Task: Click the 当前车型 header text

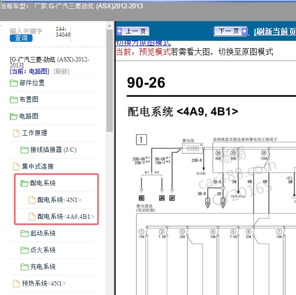Action: click(71, 6)
